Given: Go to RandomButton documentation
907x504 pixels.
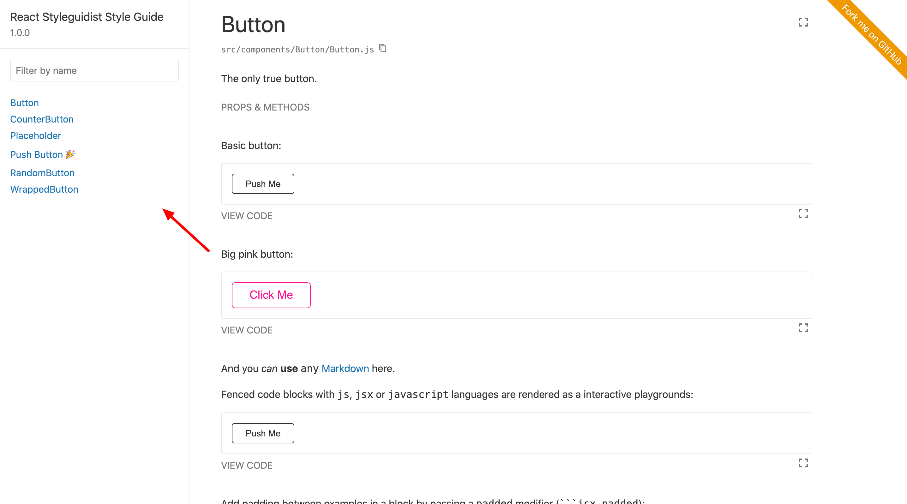Looking at the screenshot, I should click(42, 173).
